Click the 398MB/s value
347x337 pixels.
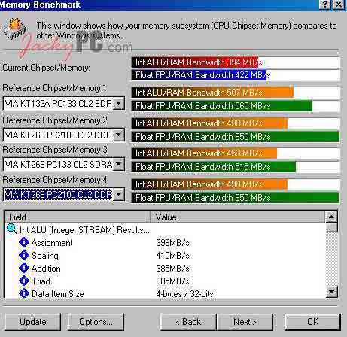pos(172,243)
